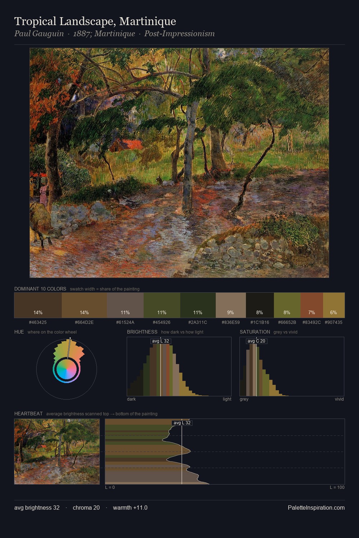This screenshot has width=359, height=538.
Task: Click the saturation histogram chart
Action: (x=292, y=367)
